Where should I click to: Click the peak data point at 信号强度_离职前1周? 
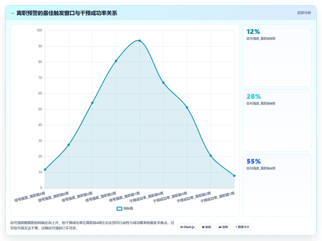140,41
